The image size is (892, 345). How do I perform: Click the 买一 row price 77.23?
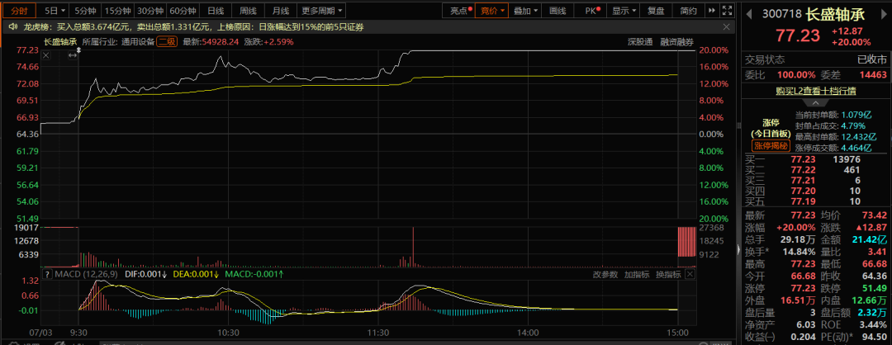point(802,159)
